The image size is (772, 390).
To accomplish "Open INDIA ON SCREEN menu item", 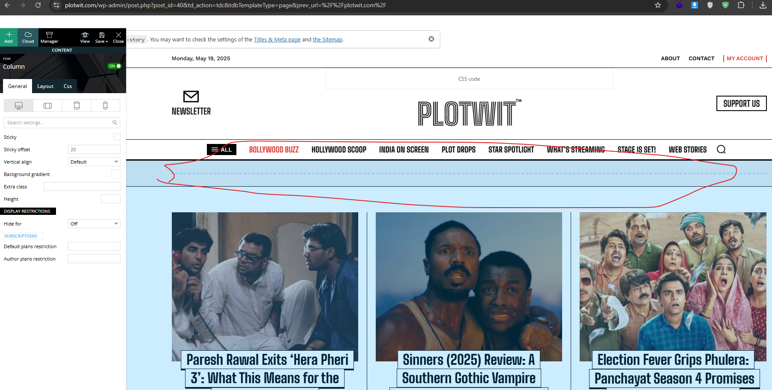I will point(404,150).
